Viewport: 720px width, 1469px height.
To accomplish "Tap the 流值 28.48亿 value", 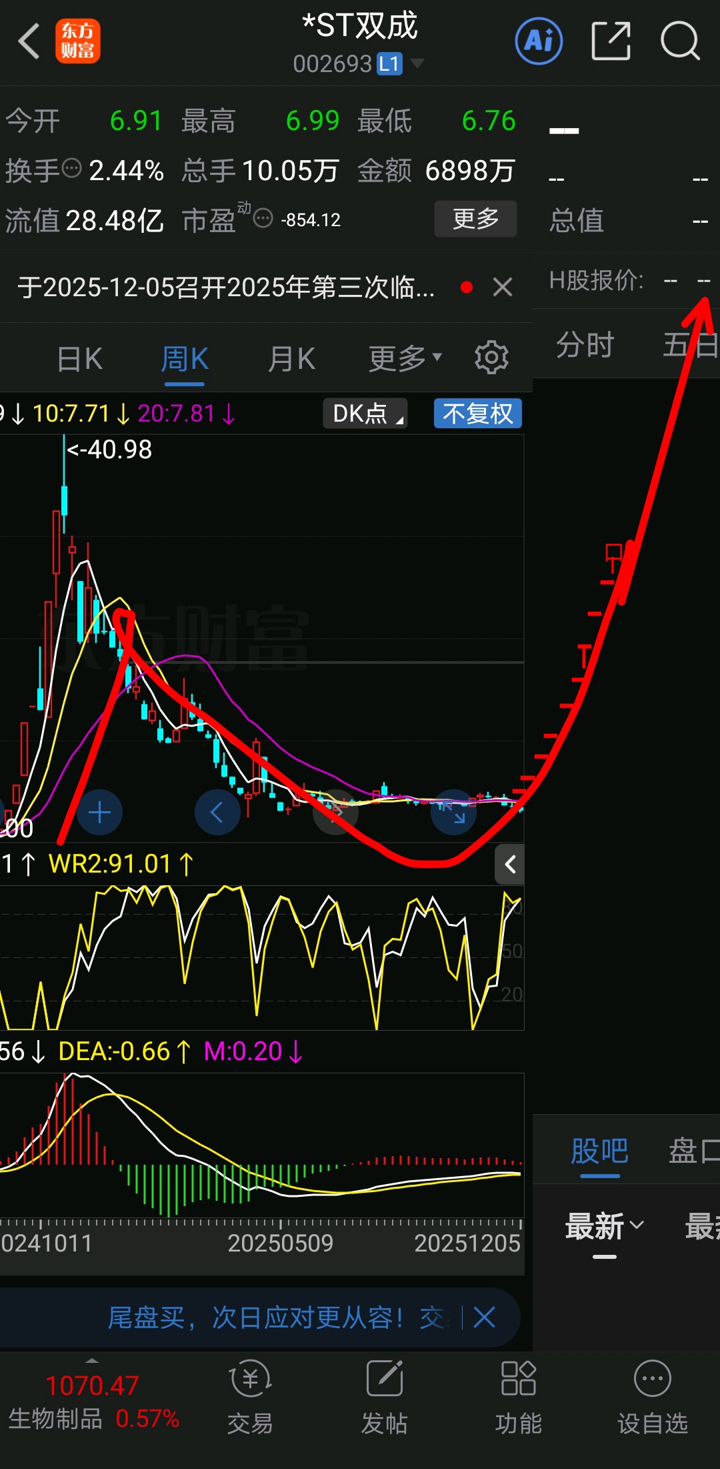I will pos(85,220).
